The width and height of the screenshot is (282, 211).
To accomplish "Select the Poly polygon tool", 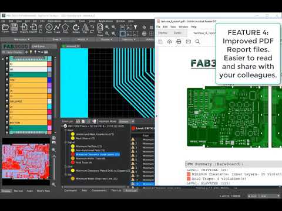I will coord(65,28).
